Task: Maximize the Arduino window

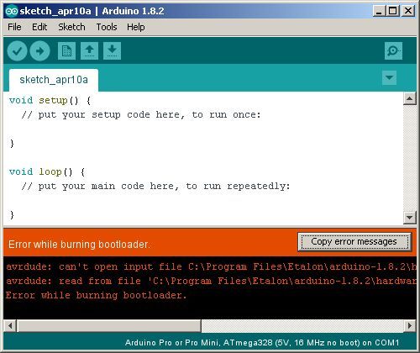Action: point(393,11)
